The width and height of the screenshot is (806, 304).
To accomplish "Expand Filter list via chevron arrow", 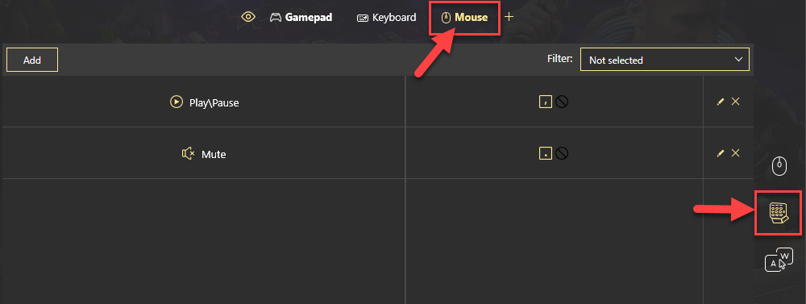I will tap(739, 60).
